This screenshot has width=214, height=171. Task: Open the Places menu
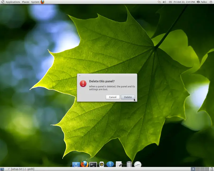tap(25, 2)
